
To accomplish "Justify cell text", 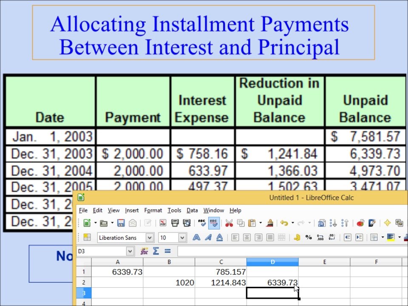I will tap(270, 237).
